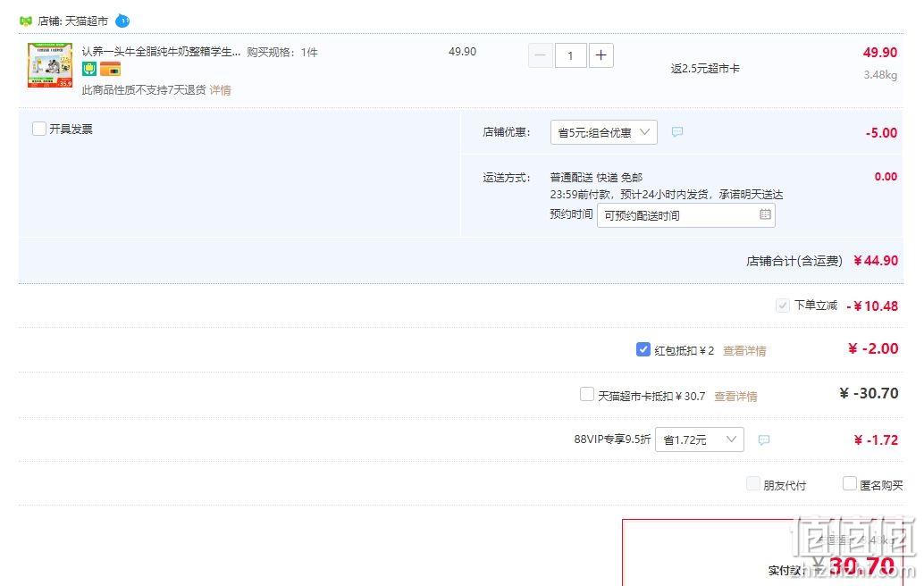Screen dimensions: 924x586
Task: Open the message icon beside 88VIP discount
Action: 764,439
